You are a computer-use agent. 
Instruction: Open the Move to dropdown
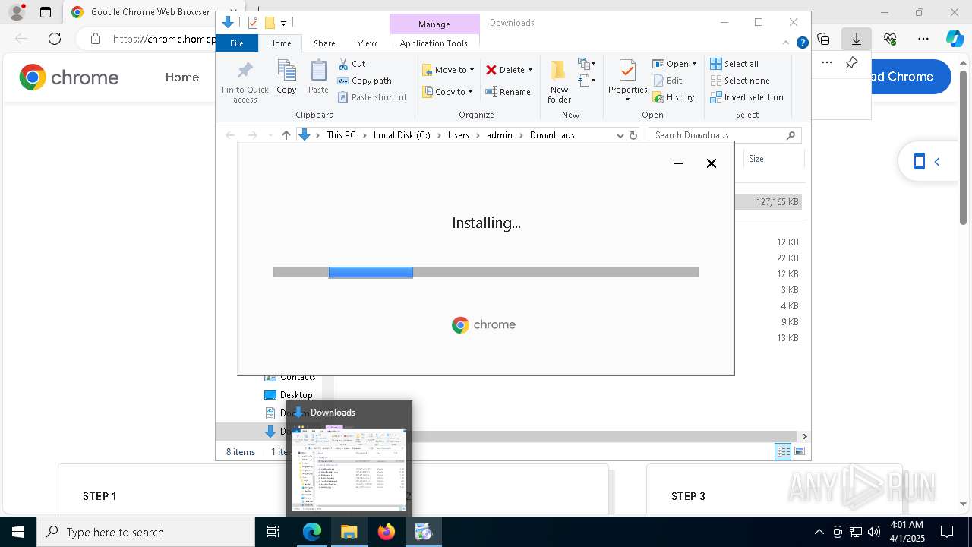pyautogui.click(x=448, y=70)
